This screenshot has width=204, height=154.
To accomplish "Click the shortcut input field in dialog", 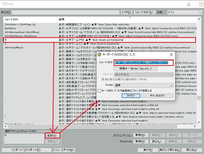I will [x=144, y=63].
